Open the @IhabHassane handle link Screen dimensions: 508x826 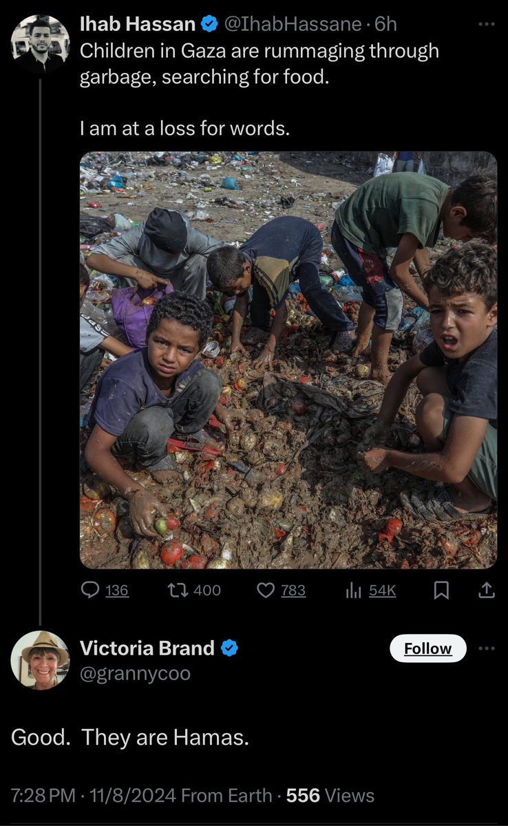pos(293,25)
